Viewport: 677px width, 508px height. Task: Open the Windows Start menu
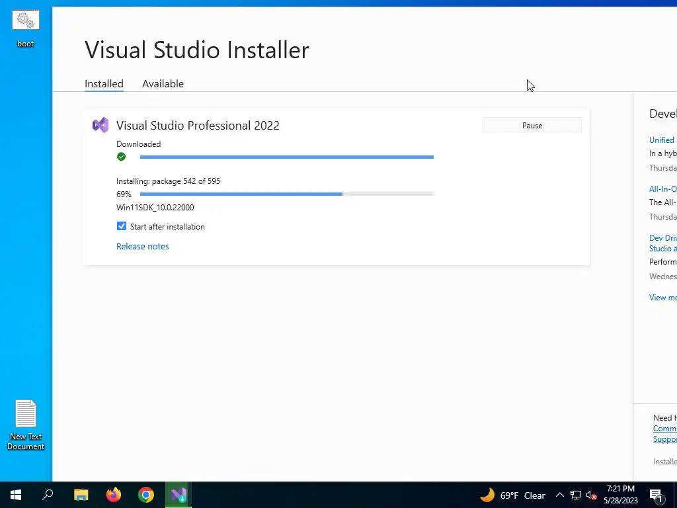[16, 495]
